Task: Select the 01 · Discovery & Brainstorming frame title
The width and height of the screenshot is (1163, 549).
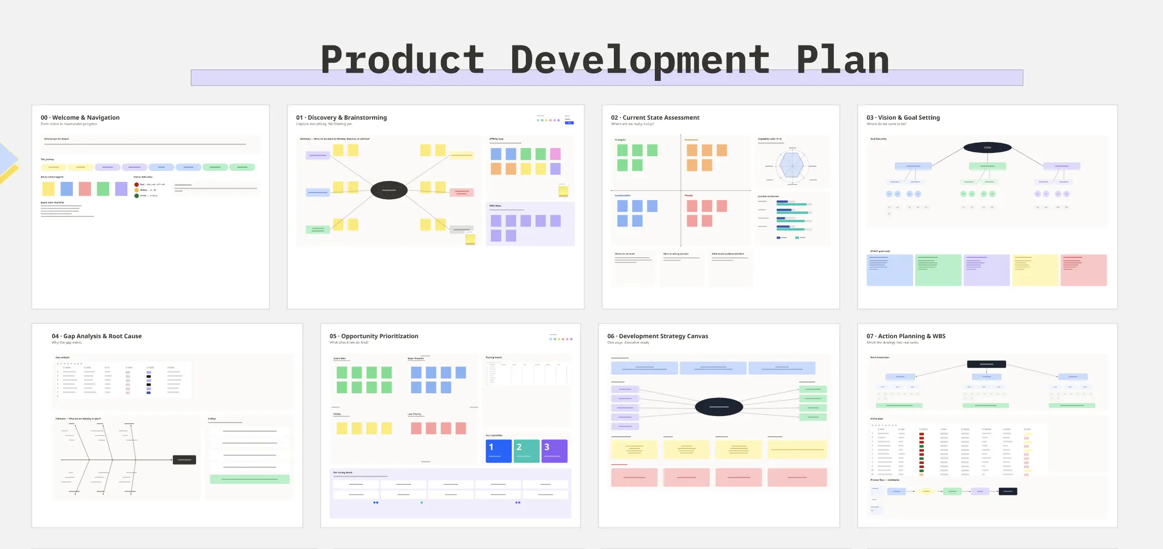Action: (341, 117)
